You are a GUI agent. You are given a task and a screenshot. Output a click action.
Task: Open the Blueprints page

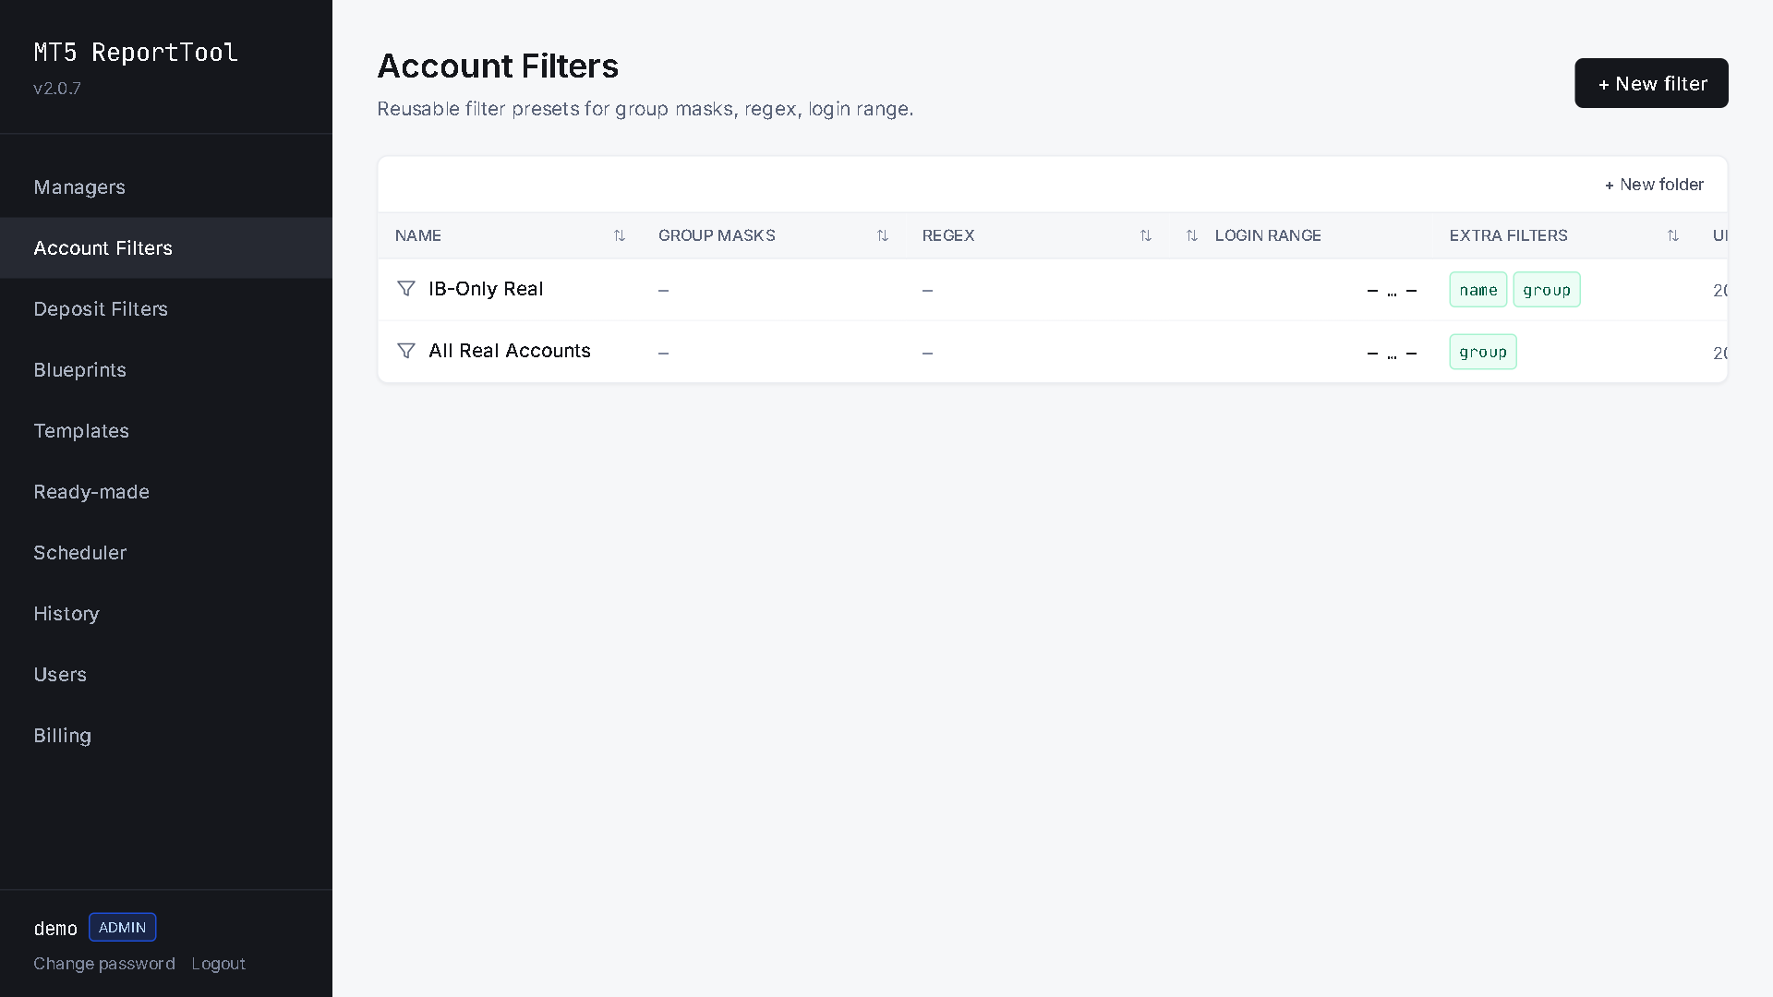pyautogui.click(x=166, y=370)
